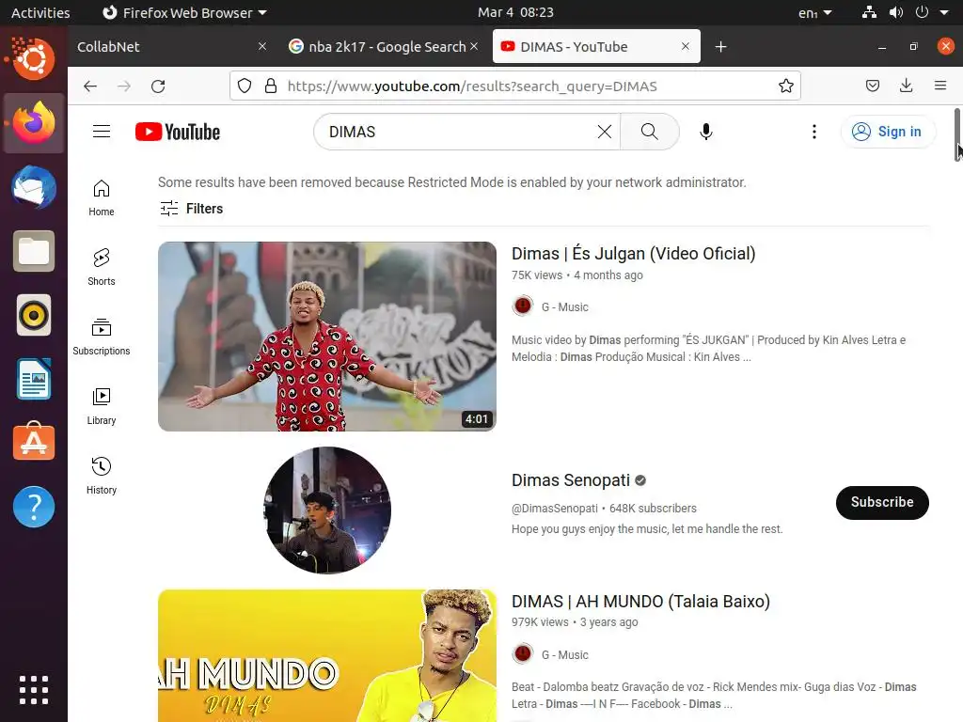This screenshot has height=722, width=963.
Task: Subscribe to Dimas Senopati
Action: tap(882, 502)
